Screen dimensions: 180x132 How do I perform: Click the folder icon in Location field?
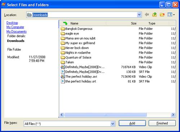coord(29,15)
